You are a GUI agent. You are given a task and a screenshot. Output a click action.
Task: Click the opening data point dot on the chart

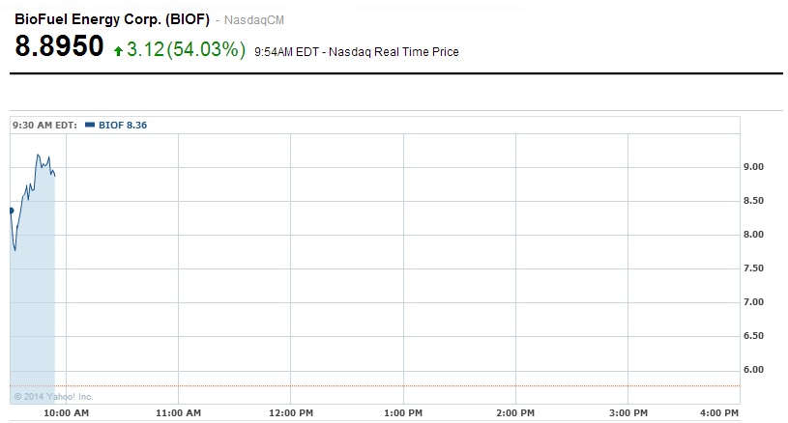click(12, 210)
